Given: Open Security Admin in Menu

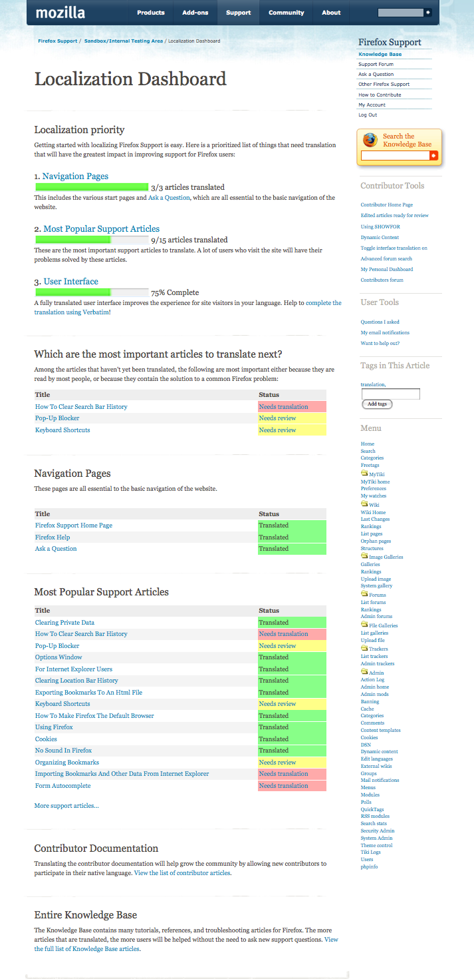Looking at the screenshot, I should pyautogui.click(x=378, y=830).
